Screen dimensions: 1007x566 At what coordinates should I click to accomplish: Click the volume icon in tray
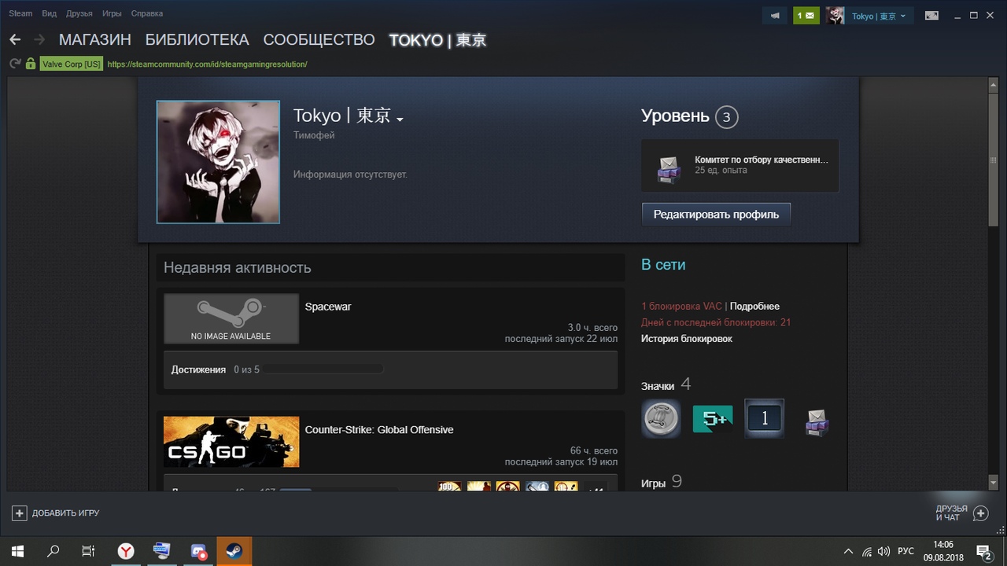point(883,551)
